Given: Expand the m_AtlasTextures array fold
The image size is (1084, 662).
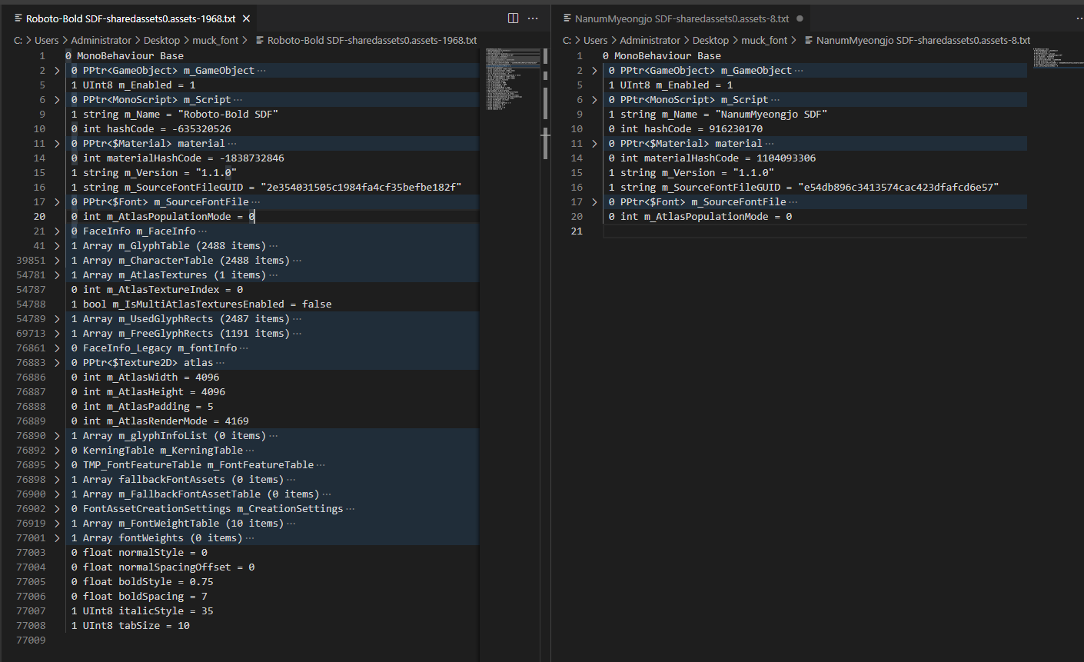Looking at the screenshot, I should pyautogui.click(x=57, y=275).
